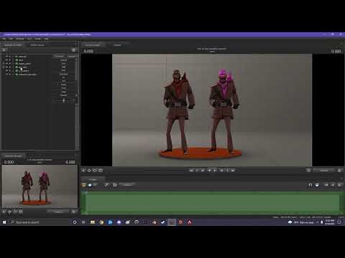Toggle visibility eye of fifth animation set
Screen dimensions: 345x258
6,71
